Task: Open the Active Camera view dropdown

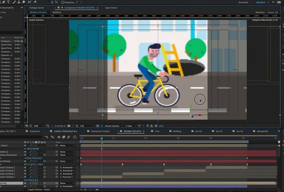Action: [112, 126]
